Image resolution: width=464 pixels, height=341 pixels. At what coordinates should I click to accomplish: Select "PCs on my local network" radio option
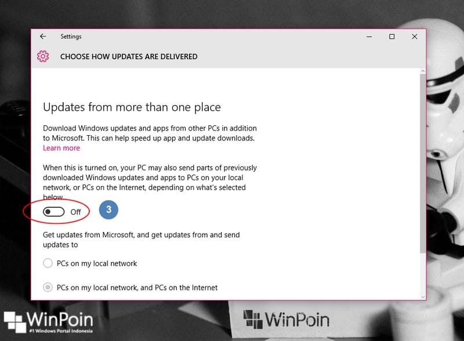pos(48,263)
